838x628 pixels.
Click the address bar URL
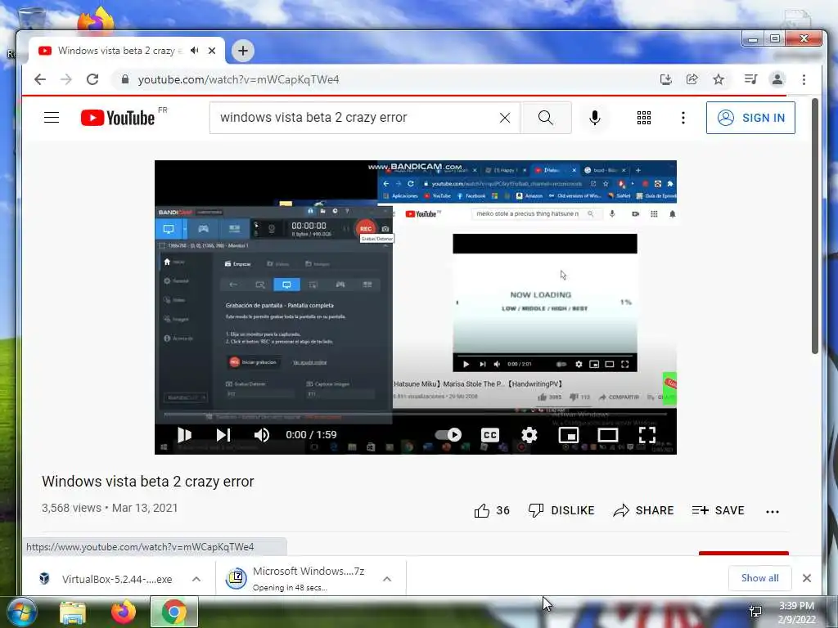[238, 79]
